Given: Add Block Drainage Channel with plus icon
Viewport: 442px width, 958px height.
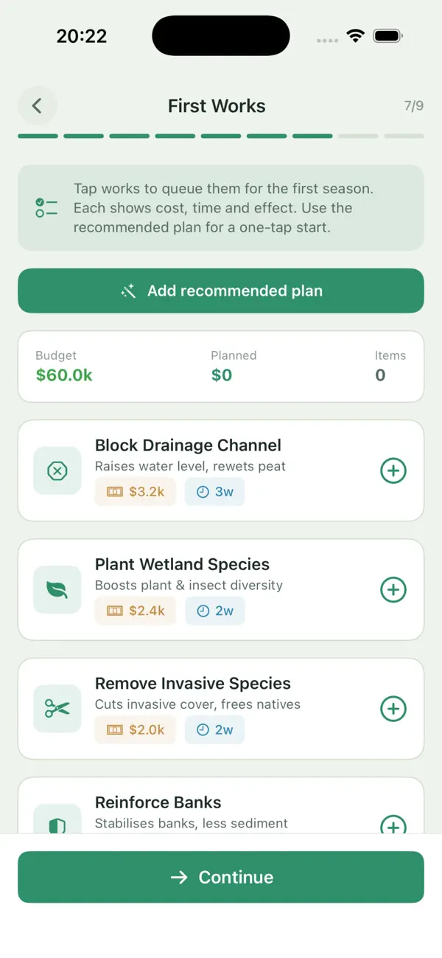Looking at the screenshot, I should pos(393,471).
